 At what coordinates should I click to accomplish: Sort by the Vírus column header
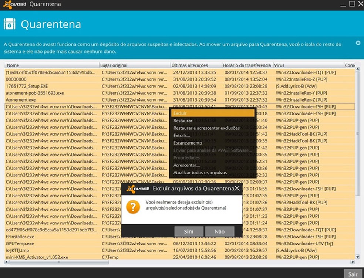[x=309, y=65]
